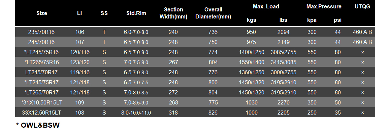Click the Section Width(mm) header
The width and height of the screenshot is (390, 131).
click(173, 13)
